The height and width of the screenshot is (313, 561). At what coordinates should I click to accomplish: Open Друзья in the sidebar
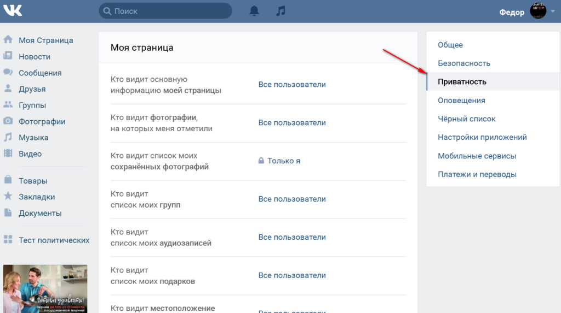coord(32,89)
